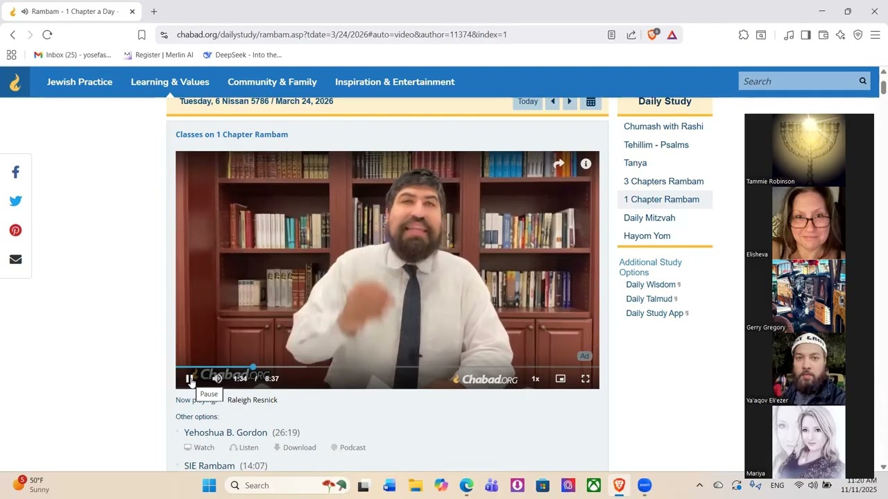The width and height of the screenshot is (888, 499).
Task: Open Daily Talmud option
Action: pyautogui.click(x=649, y=299)
